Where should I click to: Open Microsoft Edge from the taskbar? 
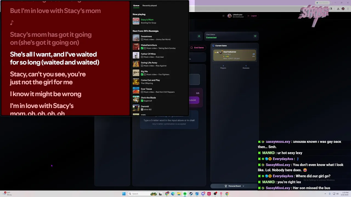coord(173,194)
